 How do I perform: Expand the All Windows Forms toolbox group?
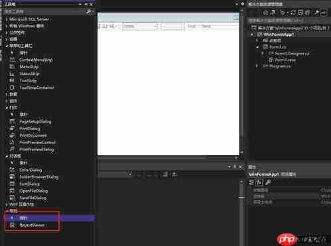click(7, 26)
